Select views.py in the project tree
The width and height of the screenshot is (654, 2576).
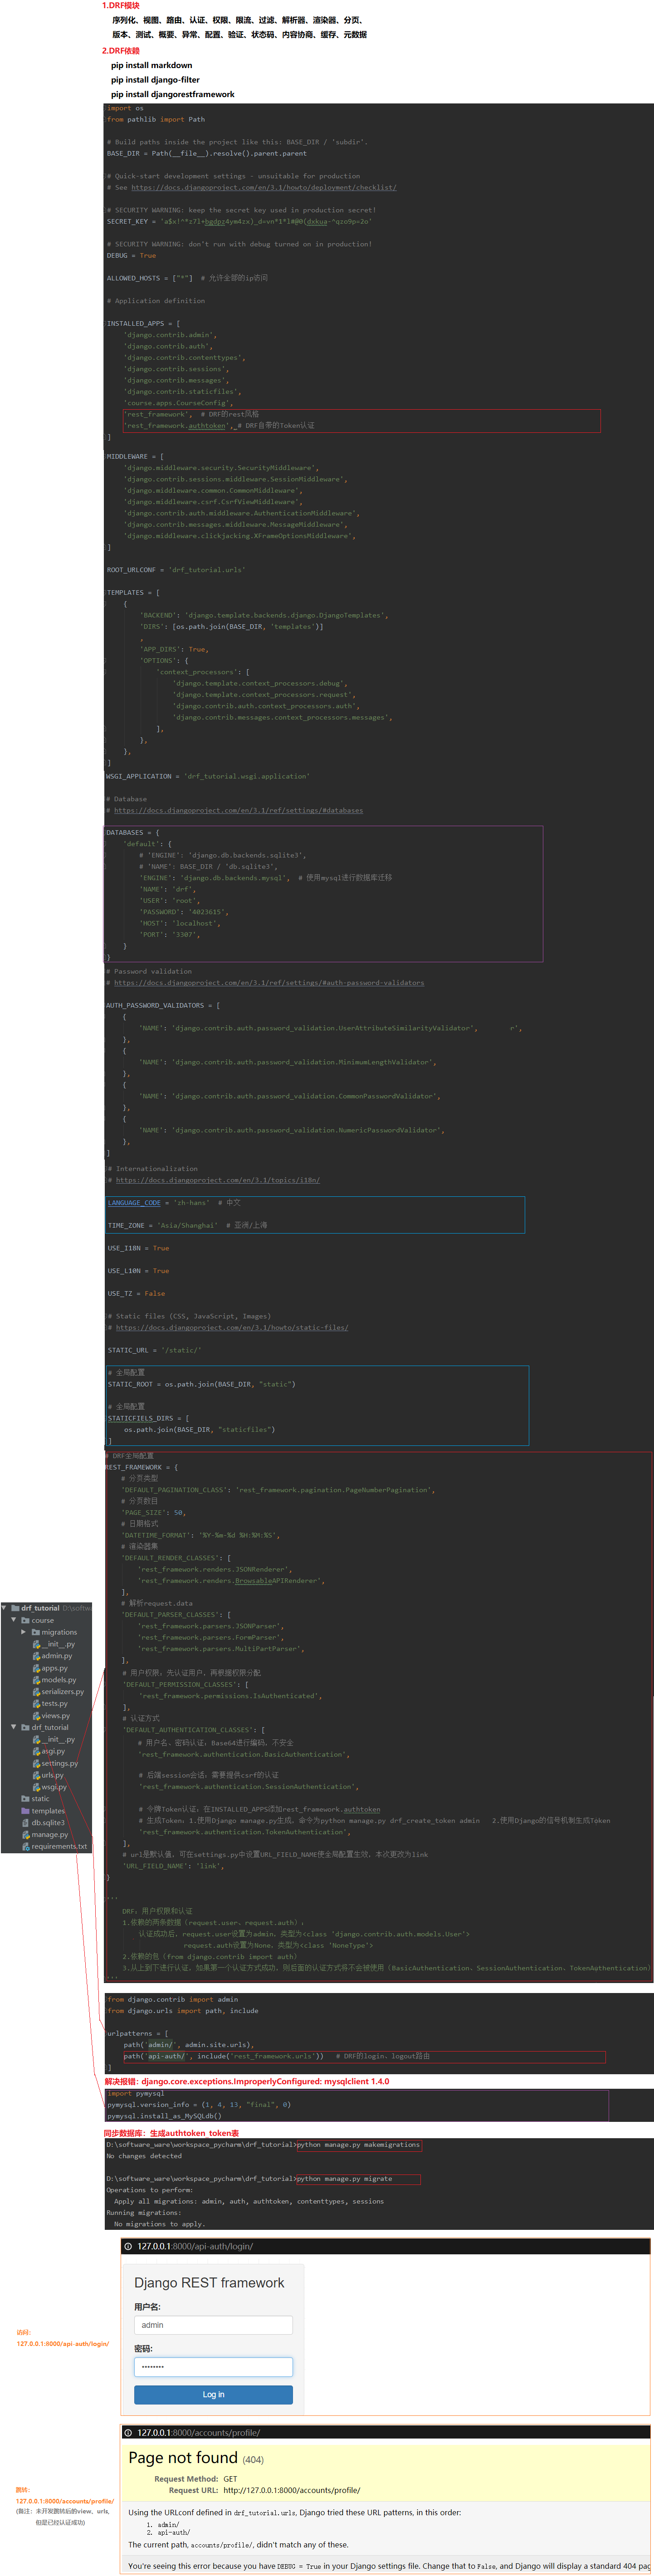tap(55, 1716)
